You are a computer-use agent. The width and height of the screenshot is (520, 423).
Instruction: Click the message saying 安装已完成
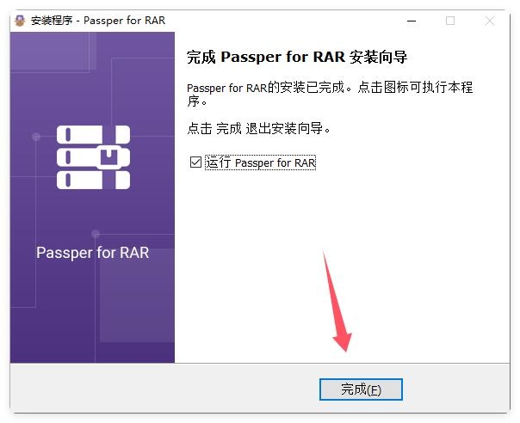pyautogui.click(x=330, y=94)
